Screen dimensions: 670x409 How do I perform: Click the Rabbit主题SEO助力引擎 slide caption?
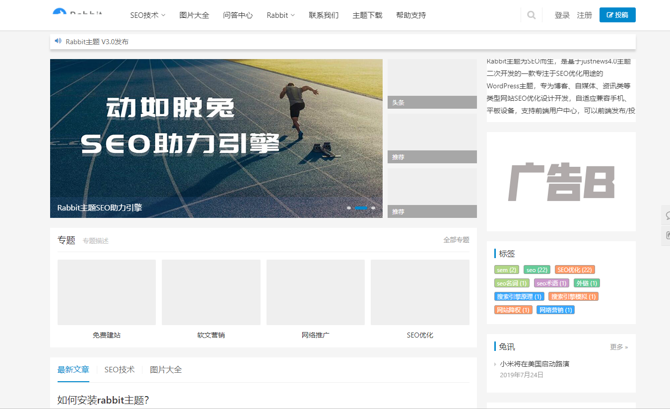pyautogui.click(x=100, y=207)
